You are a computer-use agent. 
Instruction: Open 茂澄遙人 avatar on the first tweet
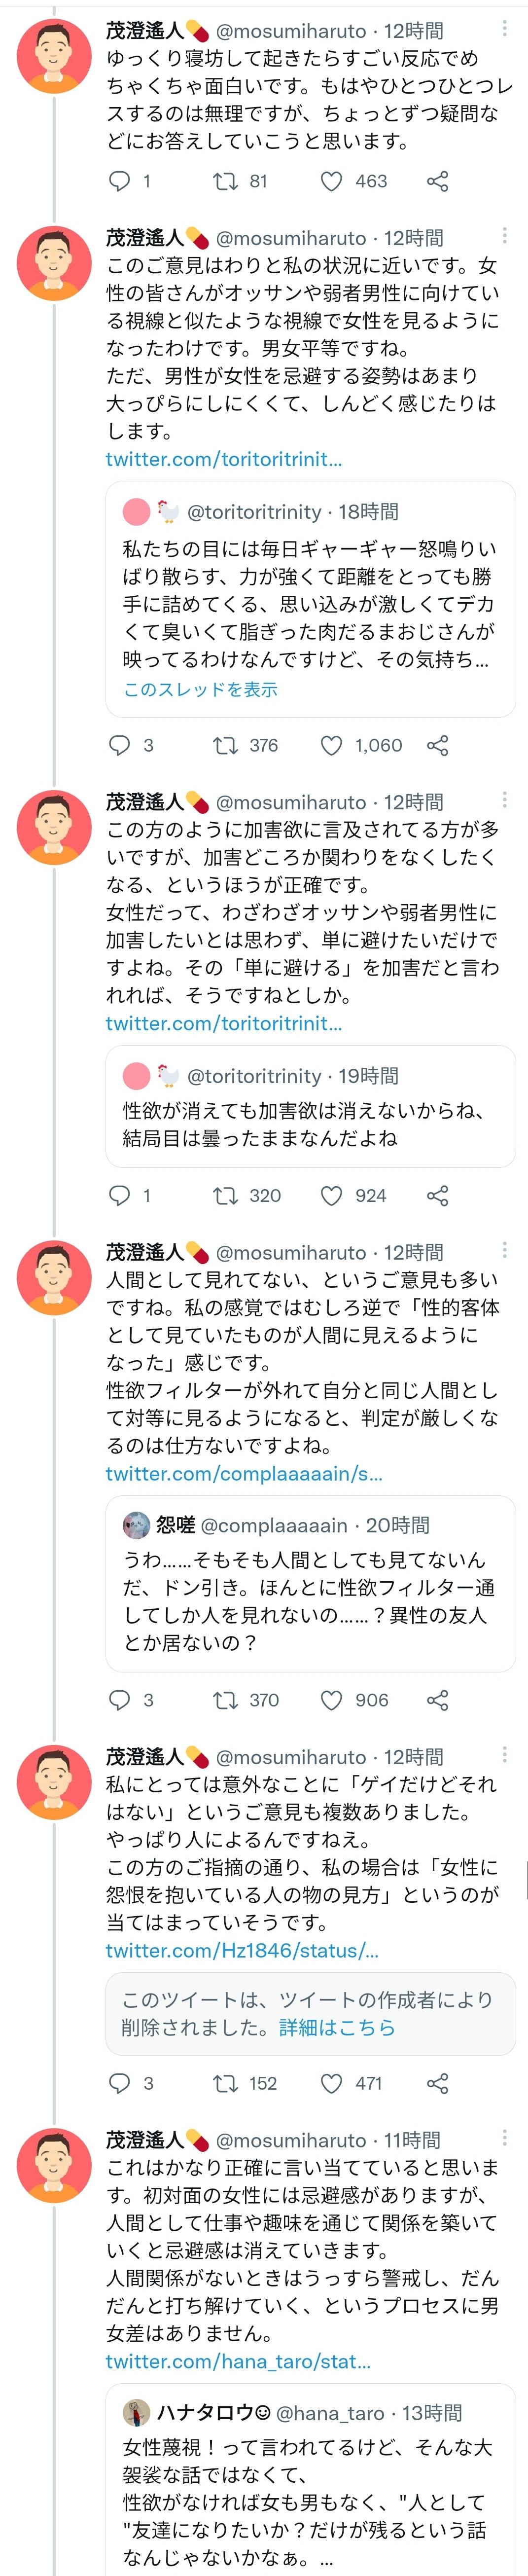[x=55, y=56]
